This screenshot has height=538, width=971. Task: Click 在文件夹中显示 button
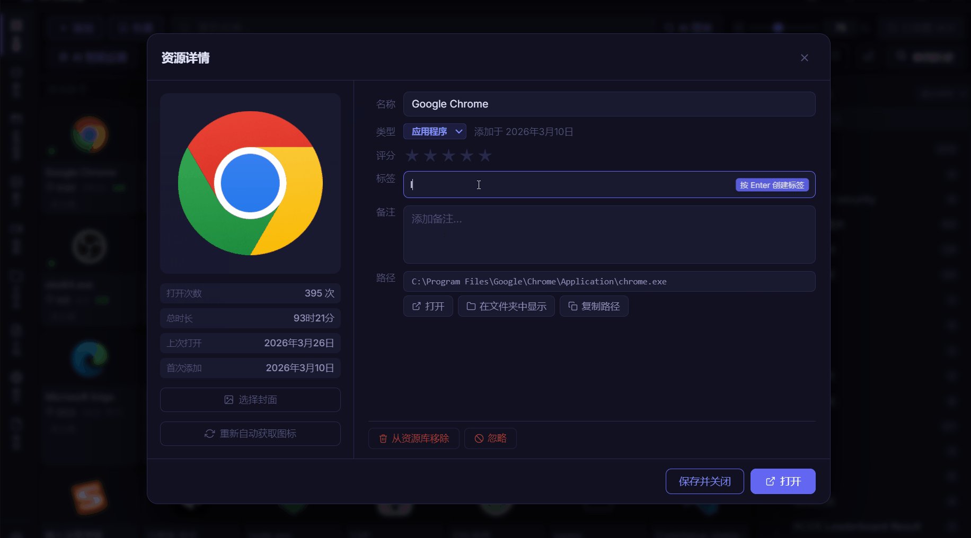(x=506, y=306)
